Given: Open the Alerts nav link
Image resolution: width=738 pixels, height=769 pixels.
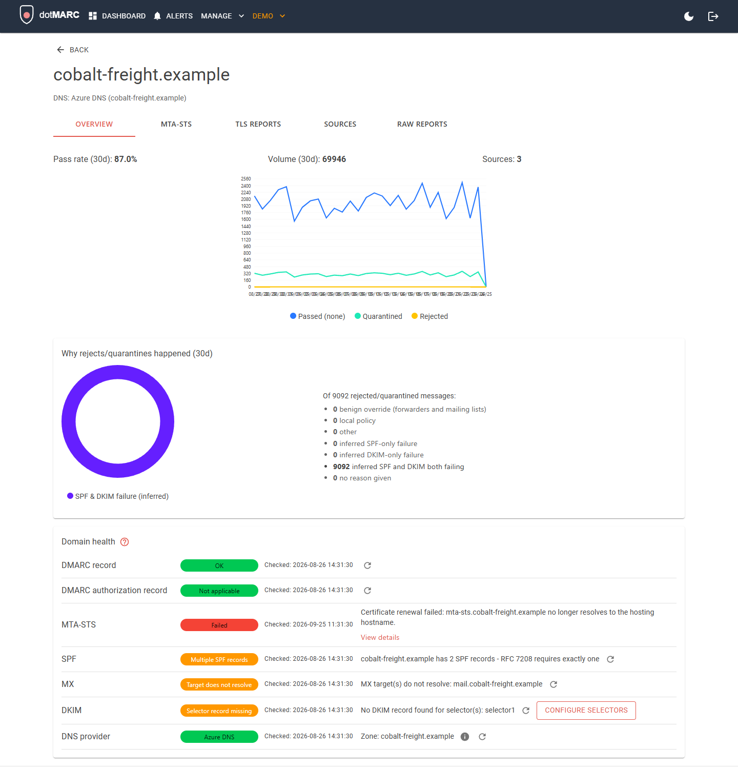Looking at the screenshot, I should [179, 16].
